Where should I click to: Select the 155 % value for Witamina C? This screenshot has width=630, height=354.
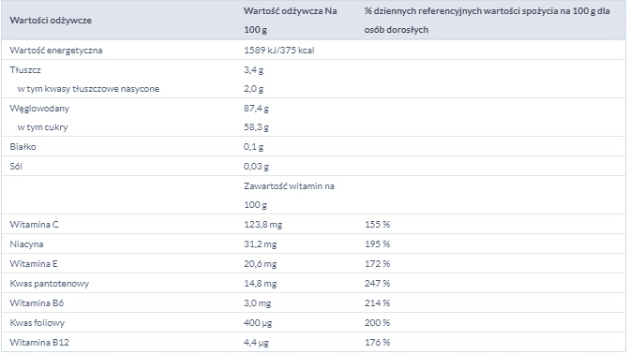pos(377,225)
